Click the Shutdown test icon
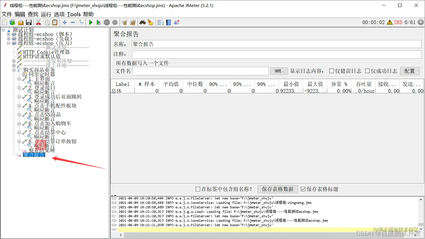The height and width of the screenshot is (239, 425). tap(115, 22)
